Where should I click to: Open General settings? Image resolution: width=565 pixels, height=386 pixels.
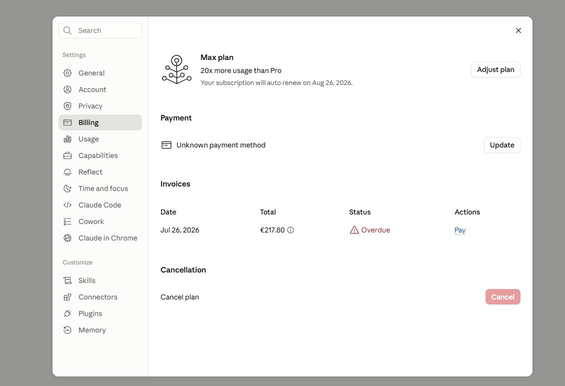[100, 73]
